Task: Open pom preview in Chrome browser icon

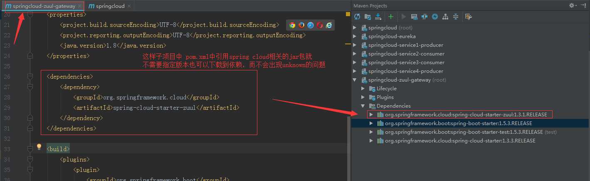Action: tap(292, 25)
